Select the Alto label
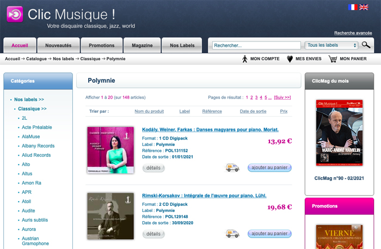The height and width of the screenshot is (249, 381). [26, 164]
